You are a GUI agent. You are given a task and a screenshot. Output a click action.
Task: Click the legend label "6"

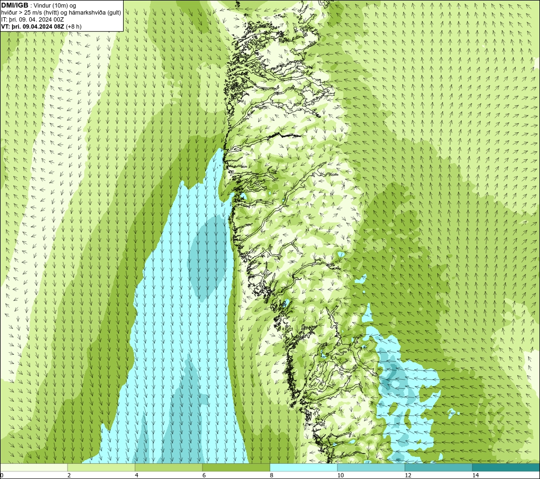[x=204, y=476]
